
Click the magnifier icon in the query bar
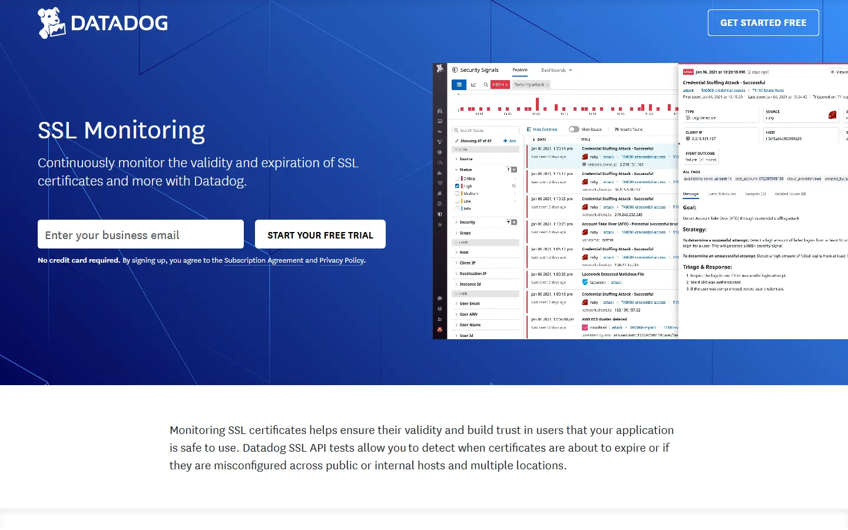[x=486, y=85]
